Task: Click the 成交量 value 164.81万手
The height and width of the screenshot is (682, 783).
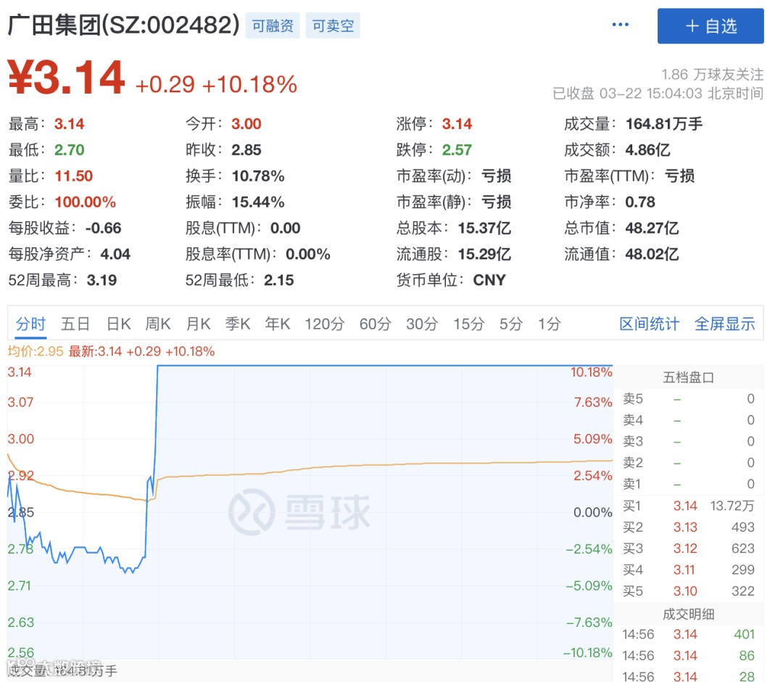Action: (663, 124)
